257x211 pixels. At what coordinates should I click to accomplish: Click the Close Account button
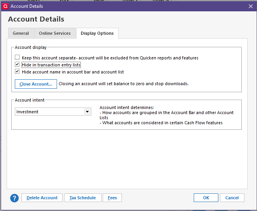click(36, 84)
